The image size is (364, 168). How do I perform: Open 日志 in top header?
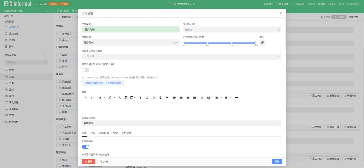332,4
